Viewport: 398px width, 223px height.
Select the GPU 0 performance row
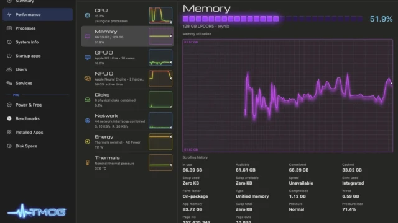point(127,58)
